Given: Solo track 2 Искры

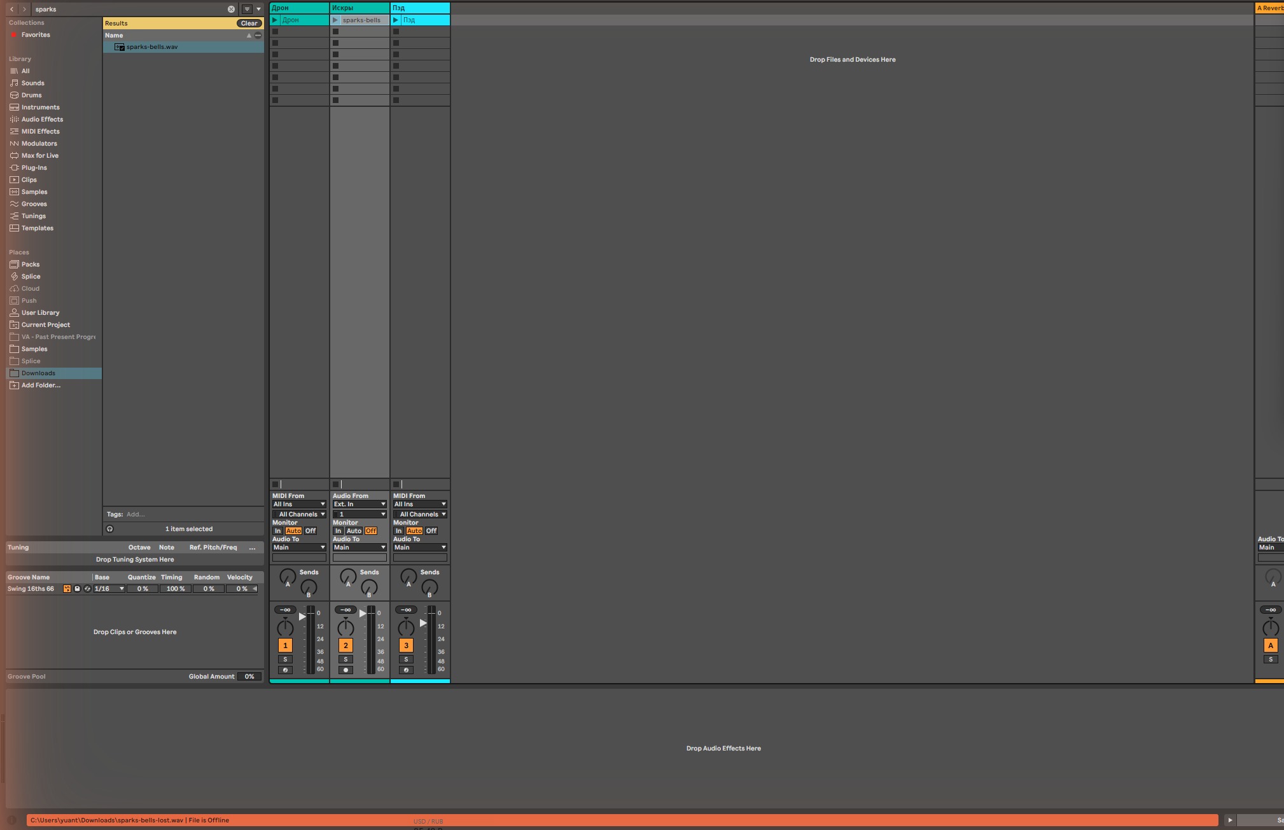Looking at the screenshot, I should (x=345, y=660).
